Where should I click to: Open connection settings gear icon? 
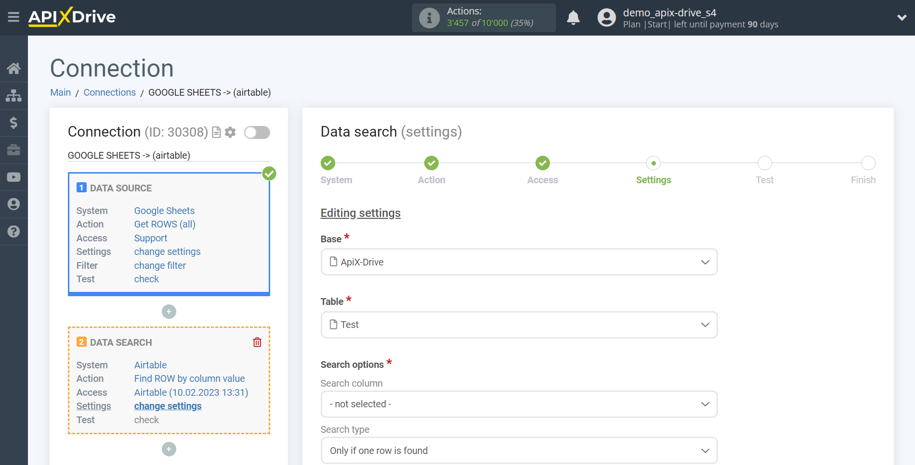tap(230, 132)
